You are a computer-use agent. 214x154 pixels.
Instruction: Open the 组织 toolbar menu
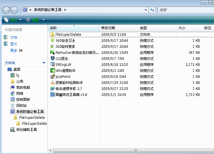pyautogui.click(x=13, y=20)
